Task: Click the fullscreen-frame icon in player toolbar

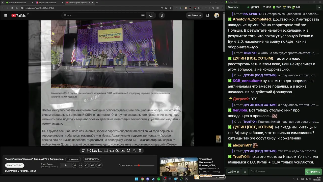Action: [x=106, y=151]
